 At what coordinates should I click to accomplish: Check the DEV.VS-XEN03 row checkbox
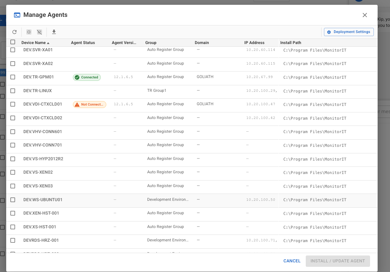point(13,186)
